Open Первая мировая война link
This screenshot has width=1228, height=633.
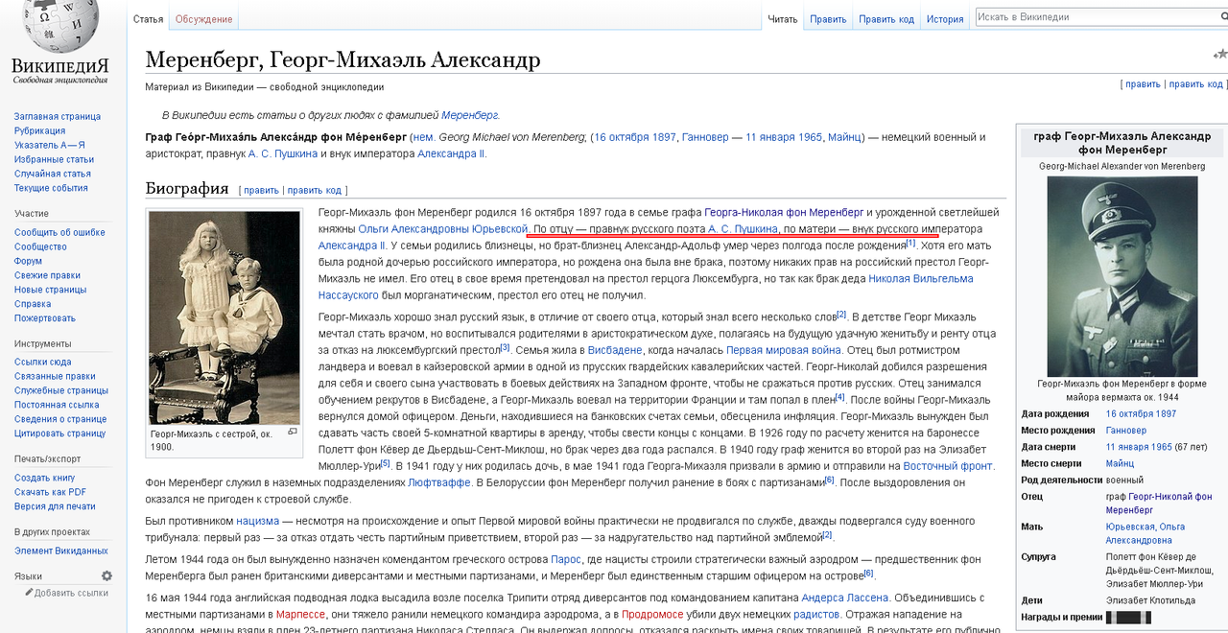(x=785, y=350)
